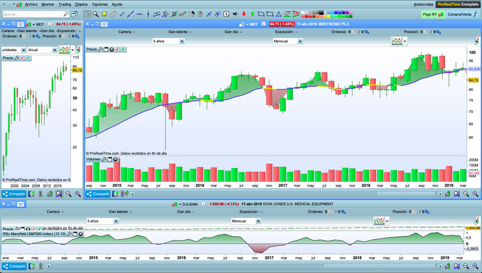
Task: Open the Ayuda menu
Action: click(117, 4)
